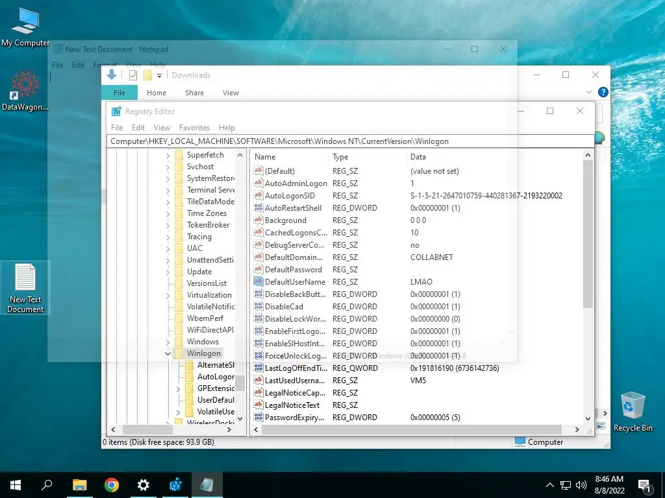Viewport: 665px width, 498px height.
Task: Open Explorer File tab
Action: [119, 93]
